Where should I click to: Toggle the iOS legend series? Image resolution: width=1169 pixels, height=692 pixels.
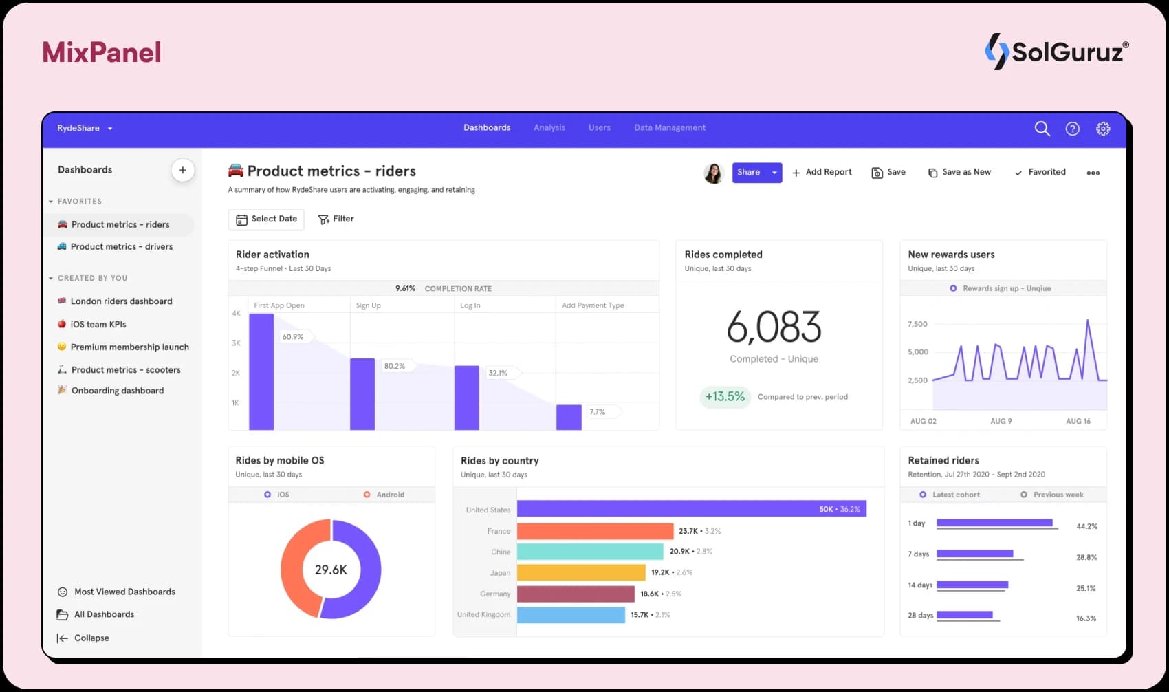click(x=277, y=495)
